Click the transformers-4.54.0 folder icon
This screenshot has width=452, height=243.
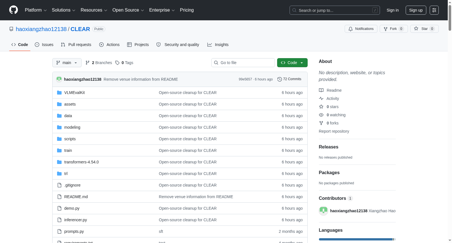point(59,162)
